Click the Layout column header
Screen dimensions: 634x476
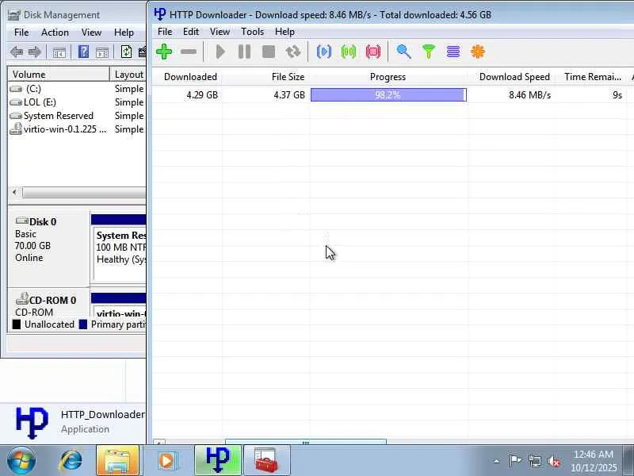click(x=128, y=75)
